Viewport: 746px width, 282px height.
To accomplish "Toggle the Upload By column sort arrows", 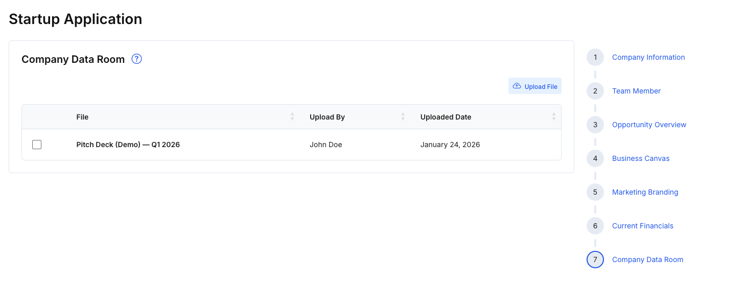I will (x=403, y=117).
